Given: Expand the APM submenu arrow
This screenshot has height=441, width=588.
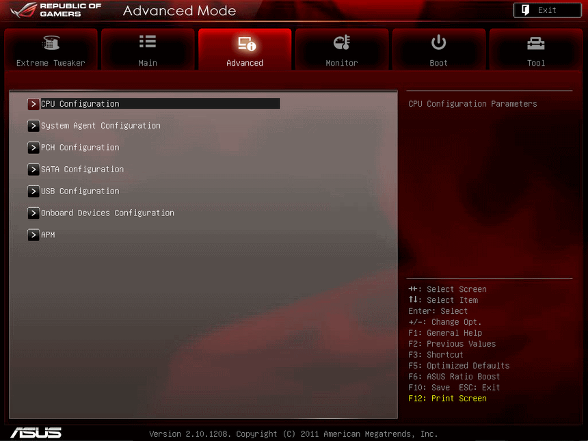Looking at the screenshot, I should point(33,235).
